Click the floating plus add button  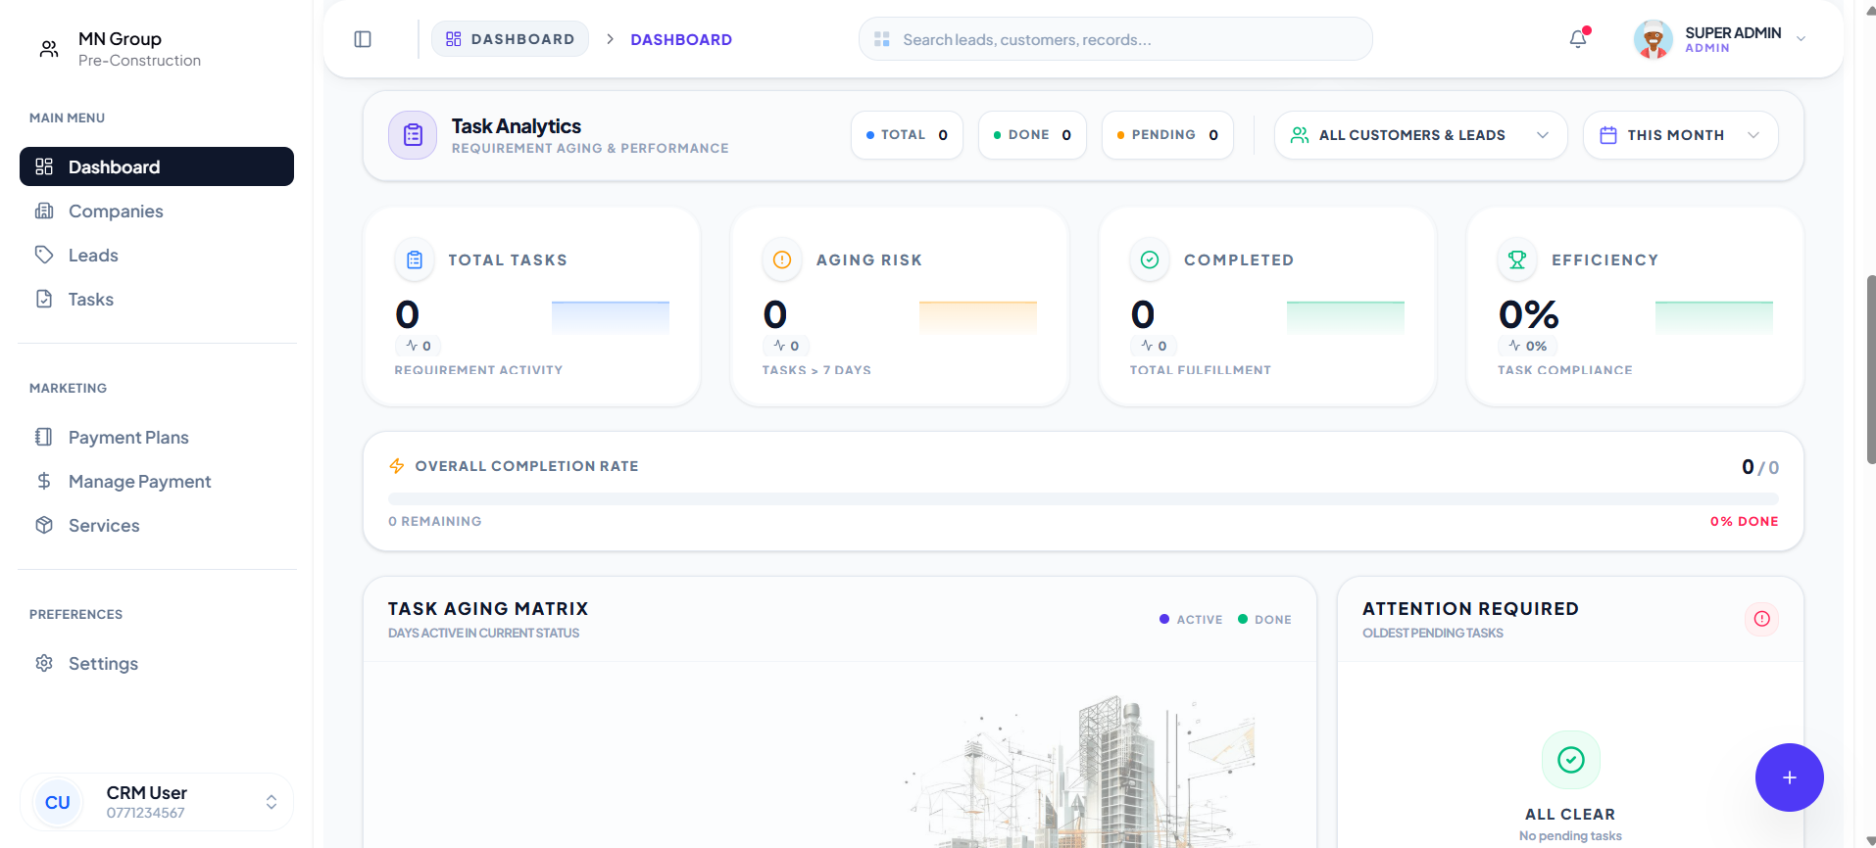coord(1789,777)
